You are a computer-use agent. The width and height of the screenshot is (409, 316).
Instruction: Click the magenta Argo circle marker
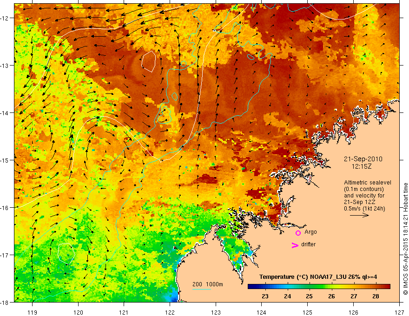(x=298, y=233)
